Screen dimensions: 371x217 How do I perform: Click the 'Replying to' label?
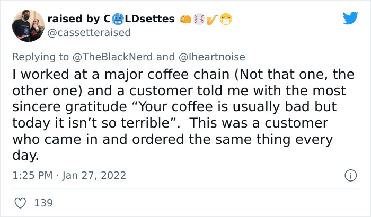coord(40,57)
